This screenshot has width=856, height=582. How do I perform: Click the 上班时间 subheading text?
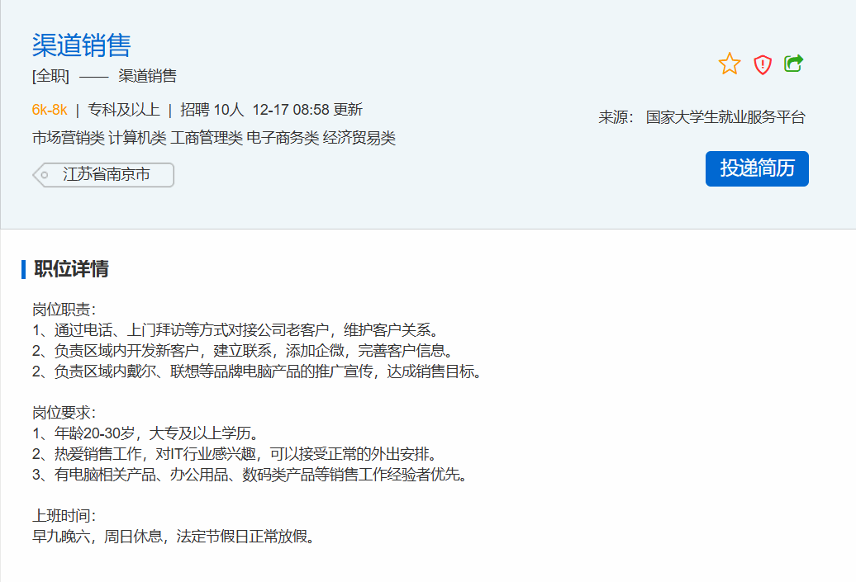pyautogui.click(x=64, y=516)
